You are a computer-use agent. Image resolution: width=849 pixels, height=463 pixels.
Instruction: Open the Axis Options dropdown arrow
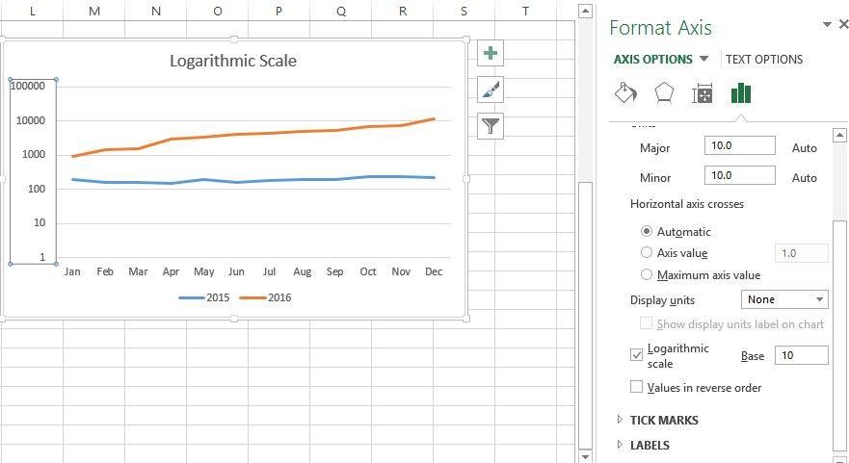[x=703, y=59]
